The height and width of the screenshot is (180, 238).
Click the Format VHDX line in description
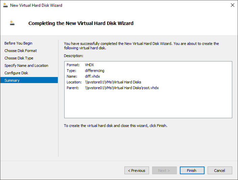80,65
